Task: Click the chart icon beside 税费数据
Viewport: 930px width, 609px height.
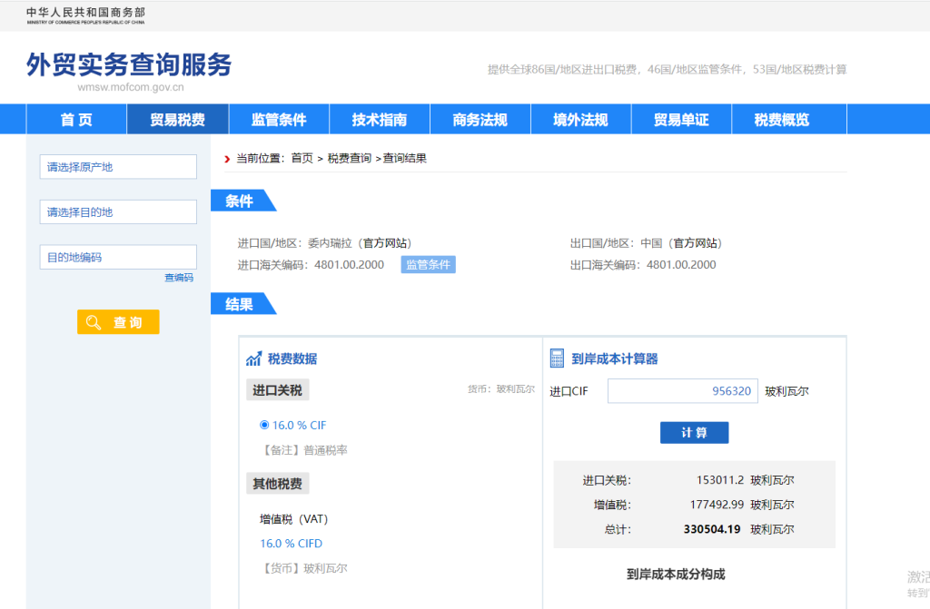Action: coord(254,359)
